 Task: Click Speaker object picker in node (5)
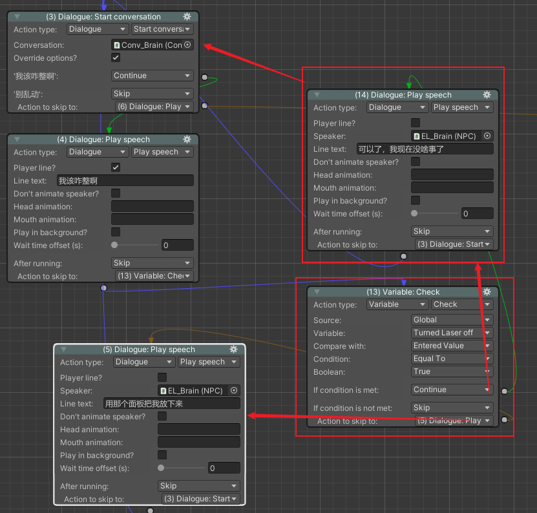tap(234, 390)
